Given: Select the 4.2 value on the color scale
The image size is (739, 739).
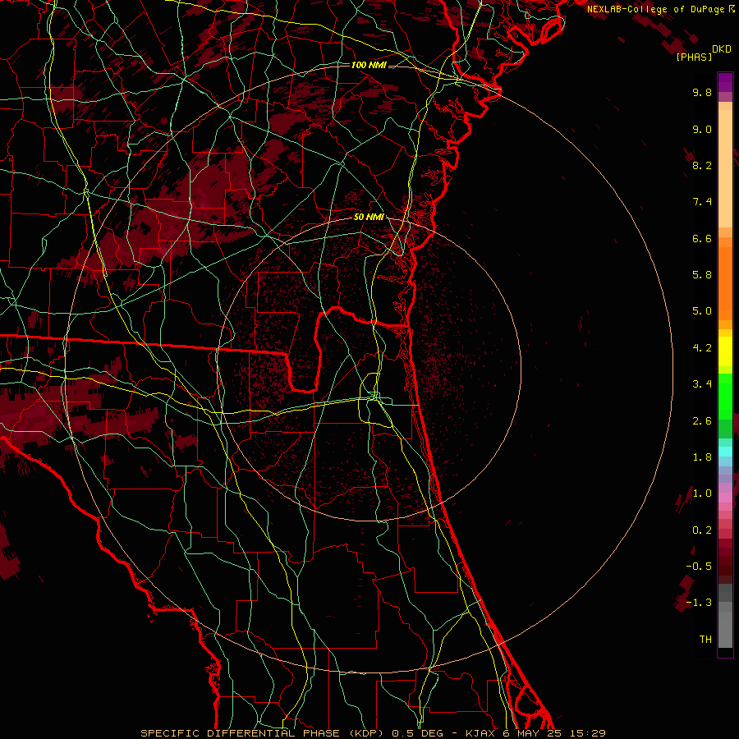Looking at the screenshot, I should [702, 348].
